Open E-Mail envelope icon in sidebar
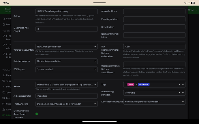The image size is (199, 124). pyautogui.click(x=4, y=115)
